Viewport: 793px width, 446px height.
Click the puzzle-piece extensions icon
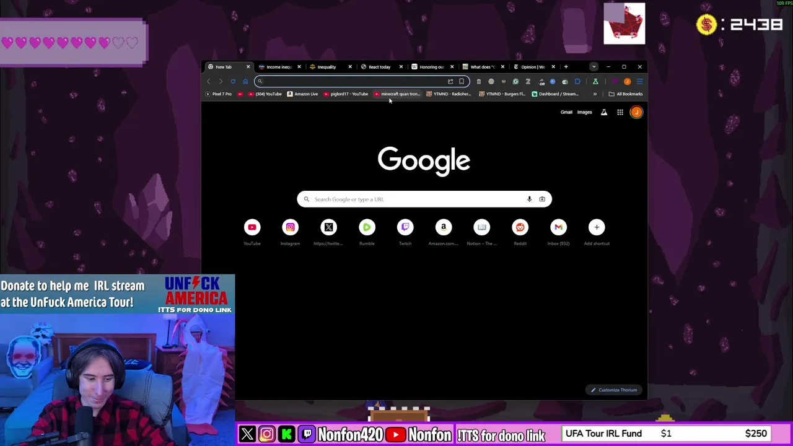(577, 81)
